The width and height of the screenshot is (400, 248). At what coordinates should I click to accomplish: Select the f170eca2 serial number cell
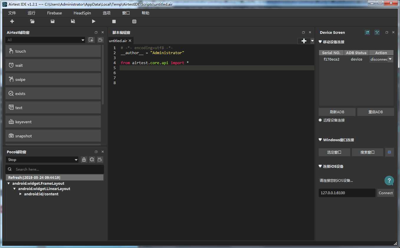click(x=331, y=59)
